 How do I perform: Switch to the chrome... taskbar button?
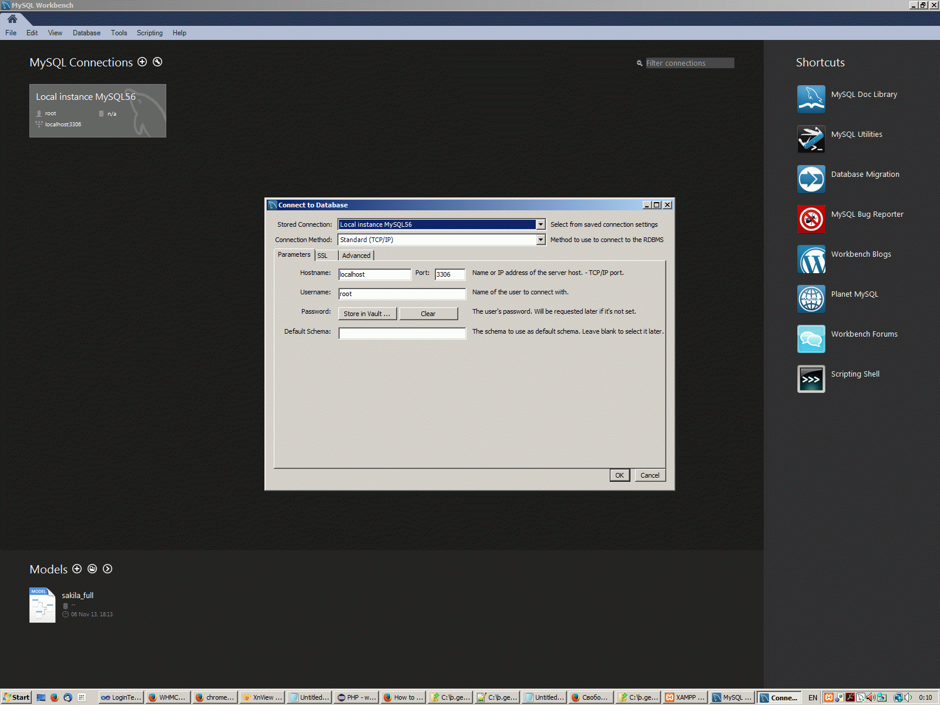(215, 697)
